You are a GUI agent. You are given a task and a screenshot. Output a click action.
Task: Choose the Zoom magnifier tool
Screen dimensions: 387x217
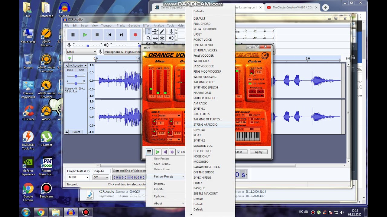coord(148,38)
